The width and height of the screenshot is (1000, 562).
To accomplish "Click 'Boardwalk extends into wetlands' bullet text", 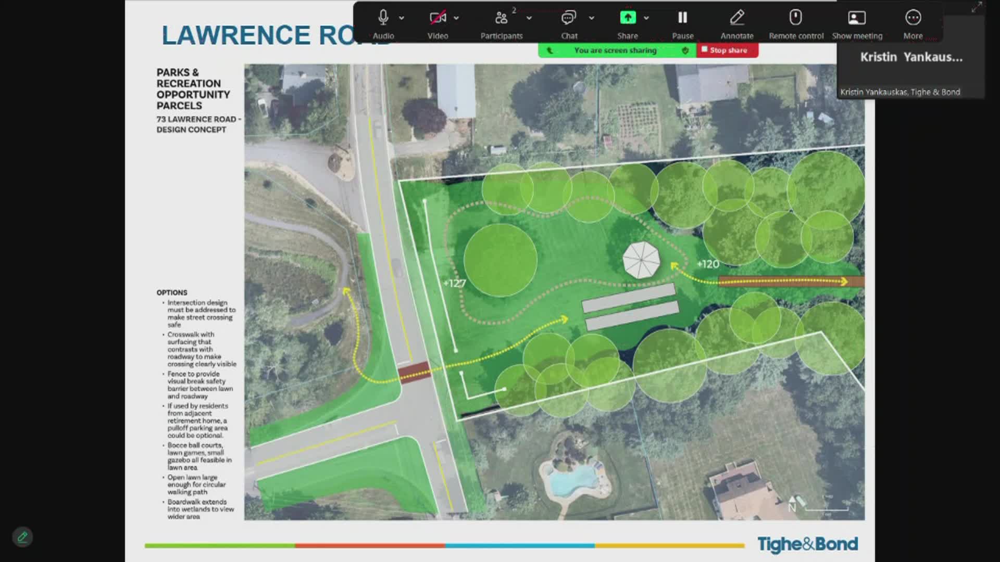I will [x=201, y=509].
